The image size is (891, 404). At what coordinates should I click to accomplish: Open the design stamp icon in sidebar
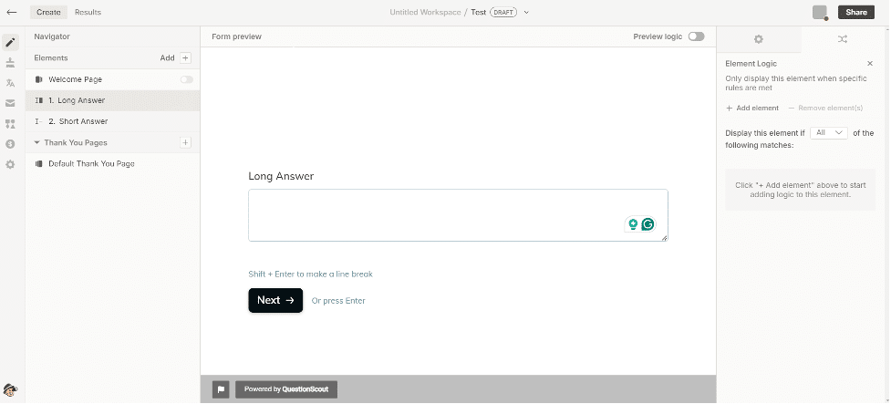pyautogui.click(x=10, y=63)
